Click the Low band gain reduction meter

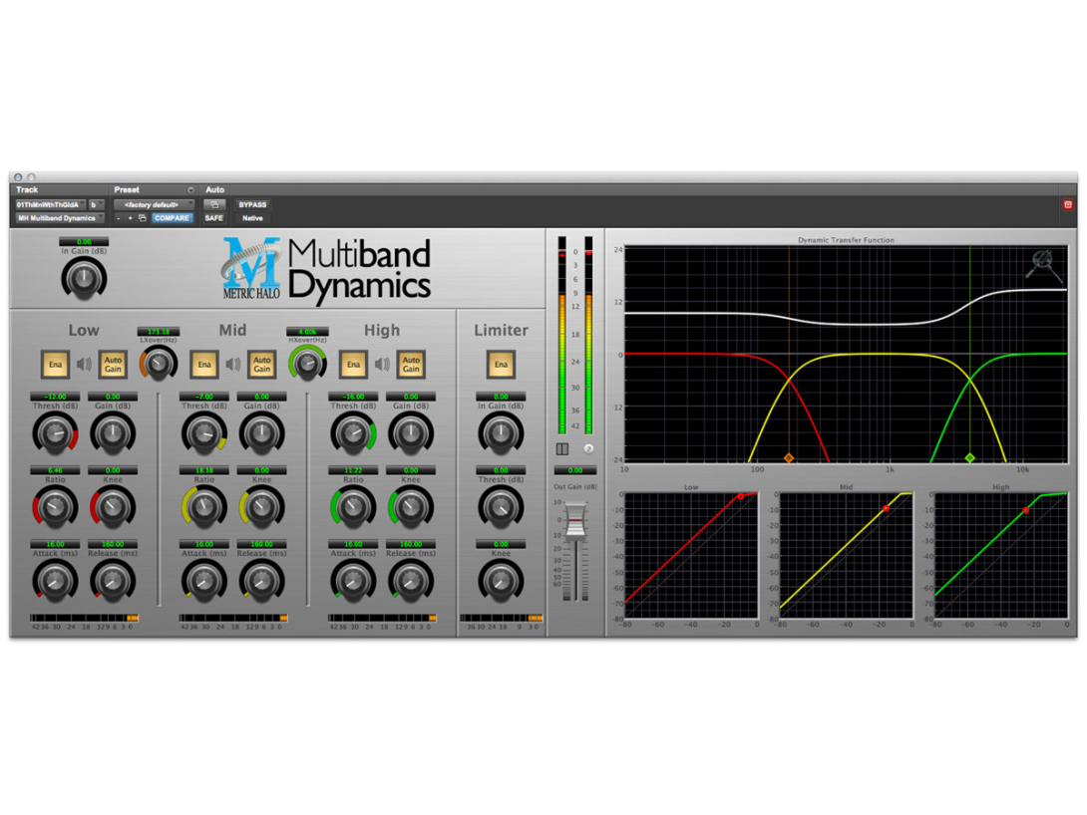pos(84,618)
